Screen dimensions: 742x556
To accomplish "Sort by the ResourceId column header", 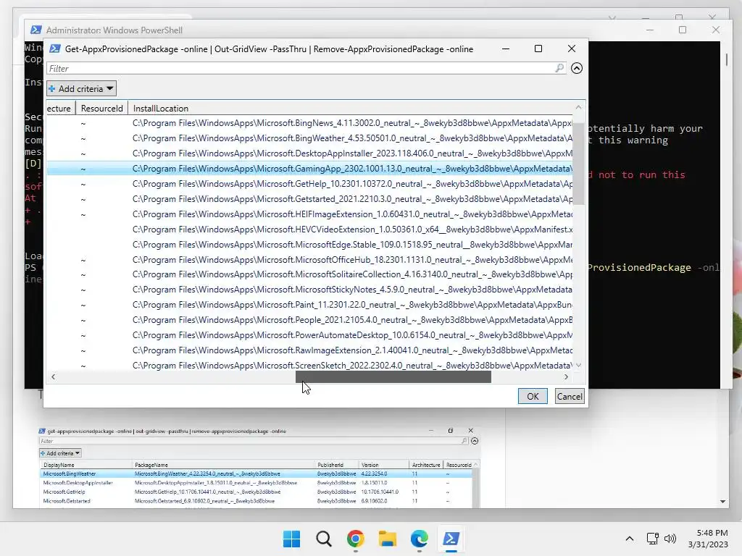I will tap(101, 109).
